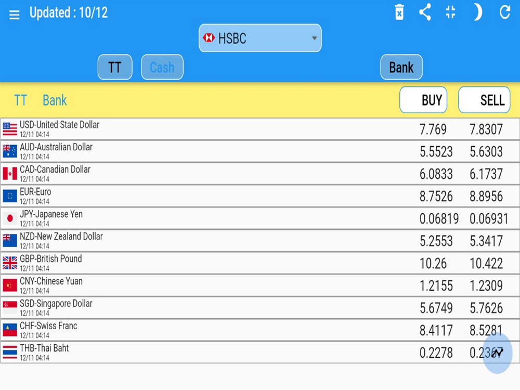The image size is (520, 390).
Task: Tap the US flag icon
Action: coord(10,129)
